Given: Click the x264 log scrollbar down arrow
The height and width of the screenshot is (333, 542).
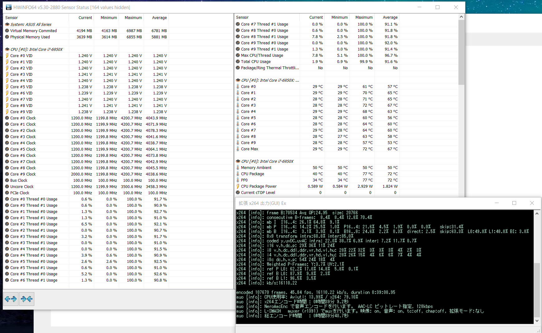Looking at the screenshot, I should (537, 321).
